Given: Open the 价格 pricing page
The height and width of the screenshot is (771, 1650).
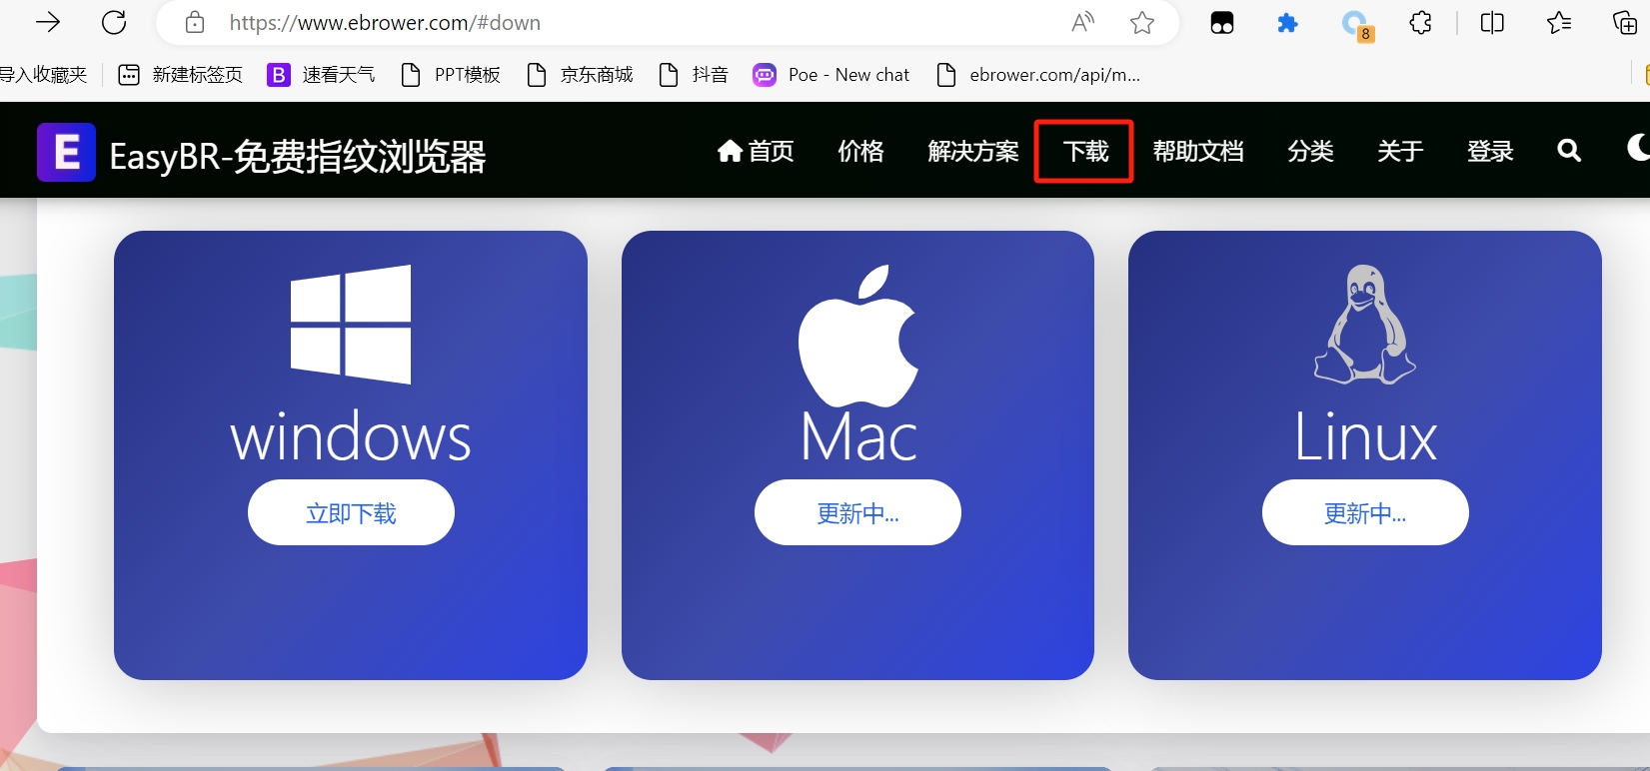Looking at the screenshot, I should point(860,151).
